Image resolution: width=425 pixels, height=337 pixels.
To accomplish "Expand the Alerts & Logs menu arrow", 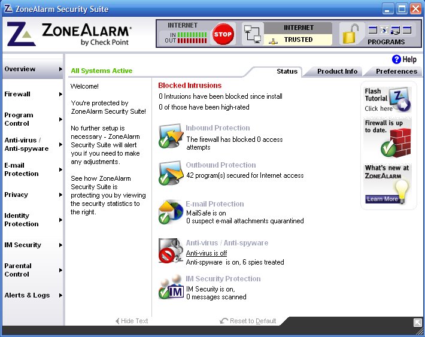I will [x=60, y=295].
